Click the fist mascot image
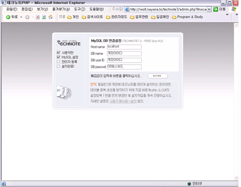Image resolution: width=241 pixels, height=187 pixels. (x=64, y=92)
